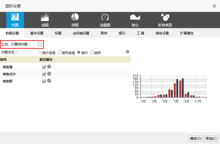Switch to 扩展属性 tab
Screen dimensions: 220x144
point(187,33)
